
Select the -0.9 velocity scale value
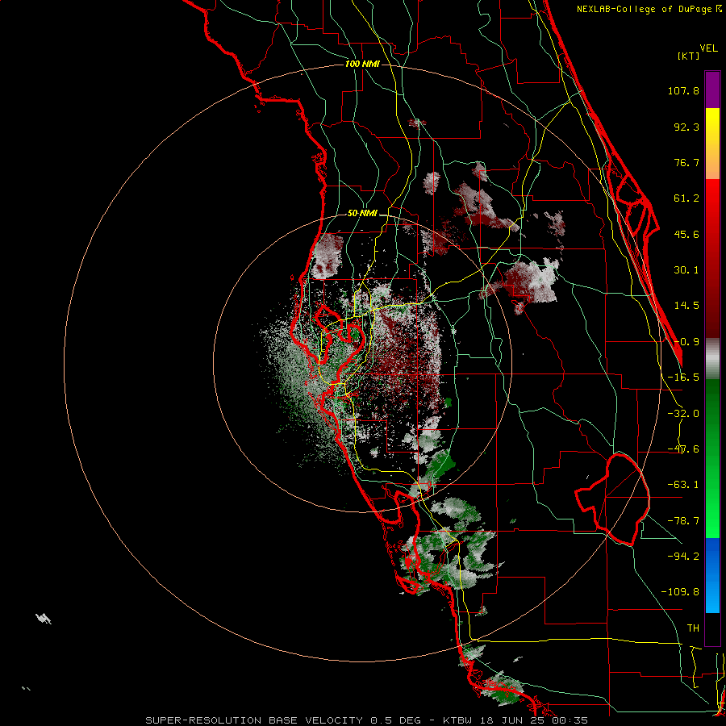tap(686, 342)
